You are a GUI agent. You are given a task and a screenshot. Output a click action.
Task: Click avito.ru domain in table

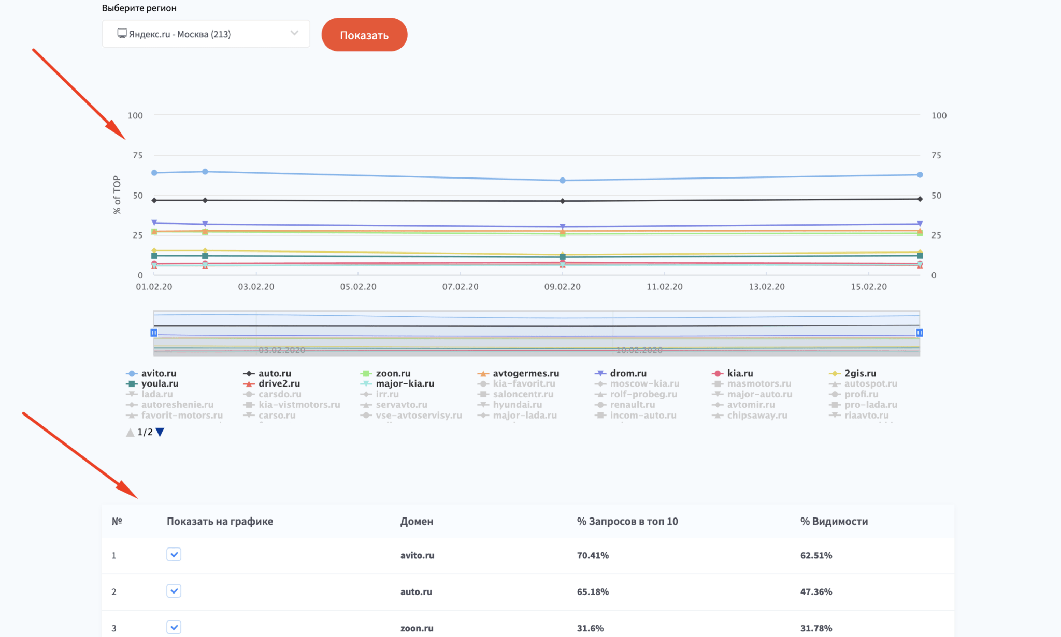(x=417, y=555)
